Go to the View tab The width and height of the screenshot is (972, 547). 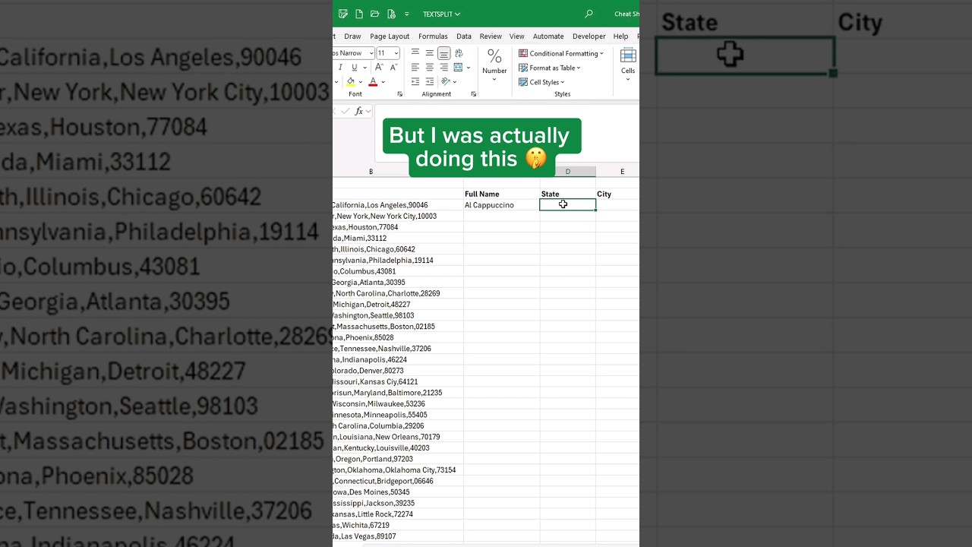[x=517, y=36]
